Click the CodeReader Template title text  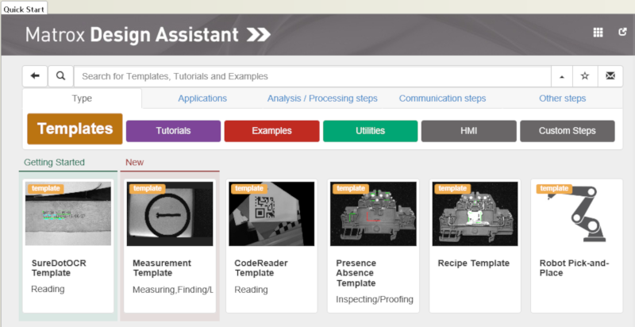(261, 268)
